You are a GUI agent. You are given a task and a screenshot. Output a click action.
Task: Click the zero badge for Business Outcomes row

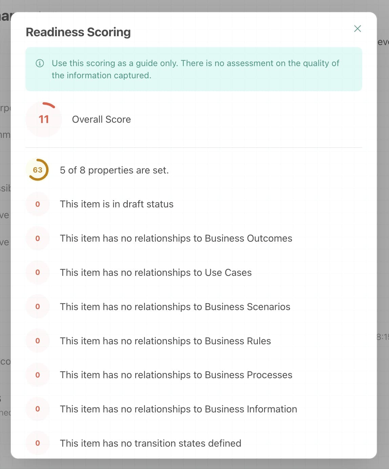coord(38,238)
